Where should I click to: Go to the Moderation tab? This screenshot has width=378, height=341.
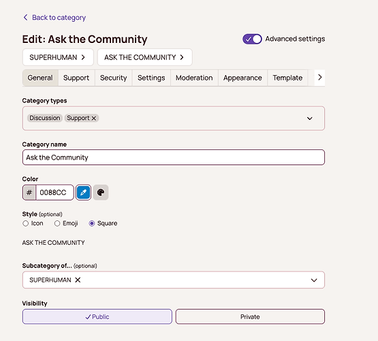click(x=194, y=78)
